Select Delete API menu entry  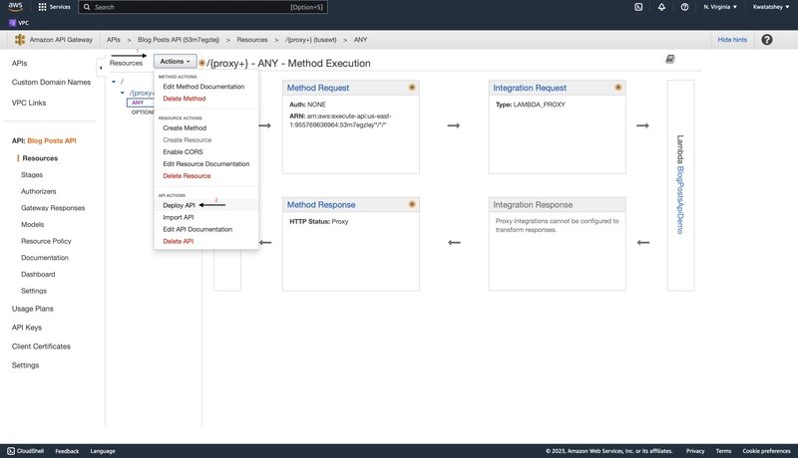pyautogui.click(x=179, y=241)
